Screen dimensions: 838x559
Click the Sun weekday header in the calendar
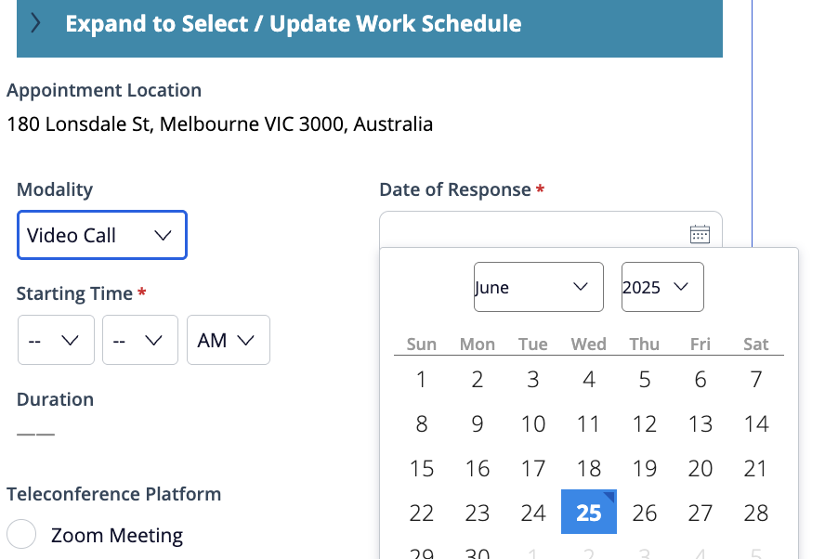coord(421,344)
